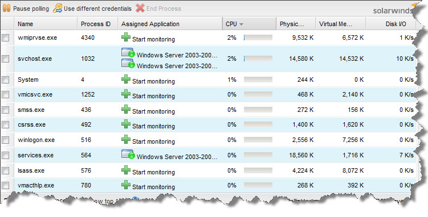
Task: Click process ID 4340
Action: coord(88,37)
